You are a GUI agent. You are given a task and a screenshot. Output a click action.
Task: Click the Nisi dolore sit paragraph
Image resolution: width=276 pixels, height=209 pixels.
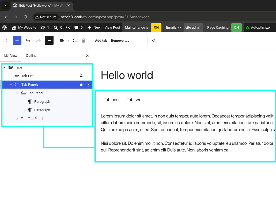coord(188,147)
